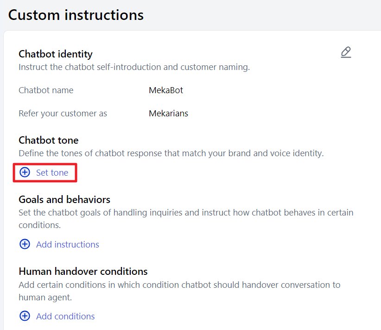The width and height of the screenshot is (381, 330).
Task: Open the Add instructions link
Action: click(68, 244)
